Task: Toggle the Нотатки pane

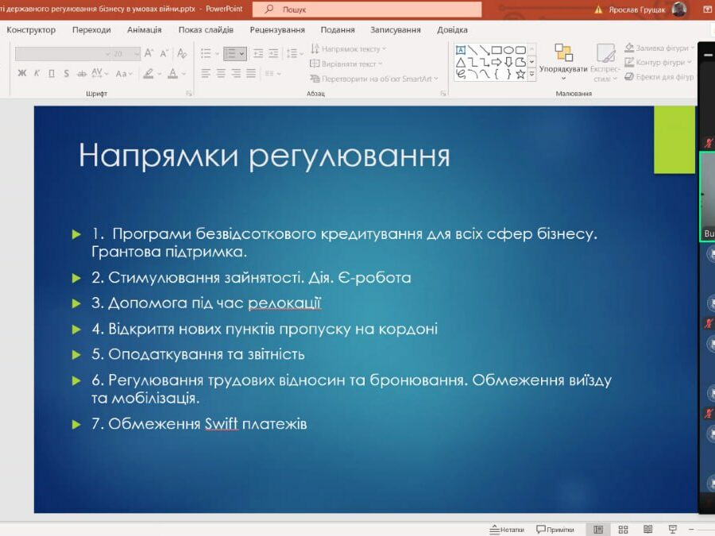Action: 506,528
